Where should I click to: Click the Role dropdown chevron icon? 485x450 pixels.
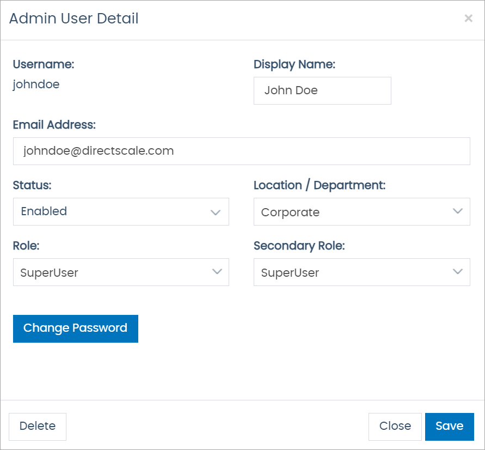(x=216, y=272)
